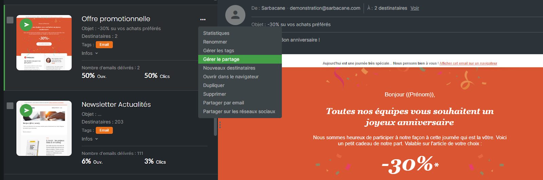Click Afficher cet email sur un navigateur link
543x180 pixels.
coord(468,63)
